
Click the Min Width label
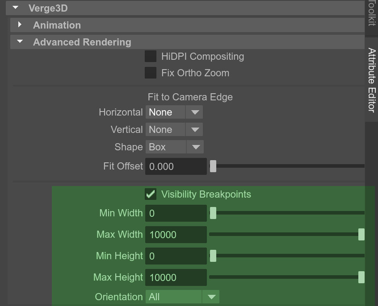pos(121,213)
